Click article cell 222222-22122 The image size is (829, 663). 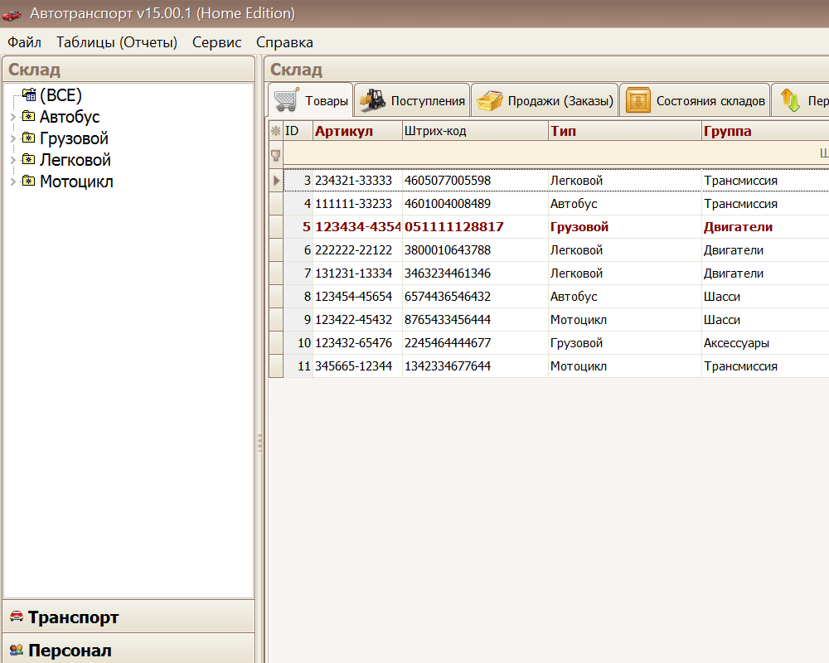pyautogui.click(x=357, y=250)
